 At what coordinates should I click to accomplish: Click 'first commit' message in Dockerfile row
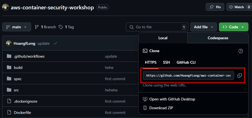point(115,113)
